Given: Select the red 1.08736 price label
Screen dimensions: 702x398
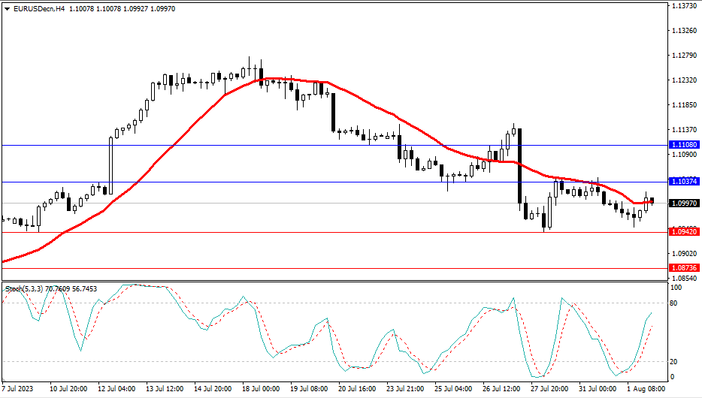Looking at the screenshot, I should point(683,268).
